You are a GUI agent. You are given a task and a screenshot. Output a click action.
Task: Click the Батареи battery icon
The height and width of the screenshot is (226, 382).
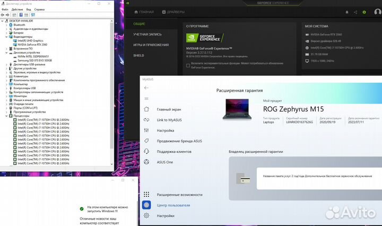tap(11, 33)
